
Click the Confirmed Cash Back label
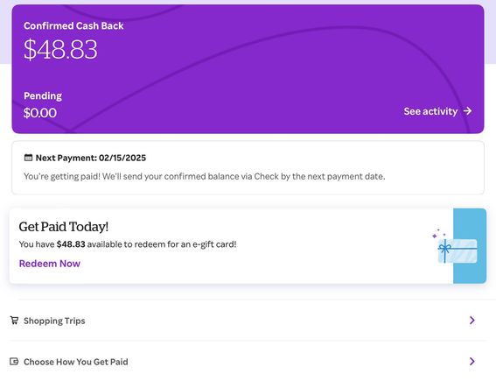point(73,25)
